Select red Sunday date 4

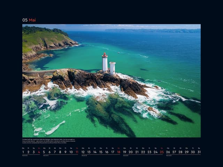click(x=39, y=152)
